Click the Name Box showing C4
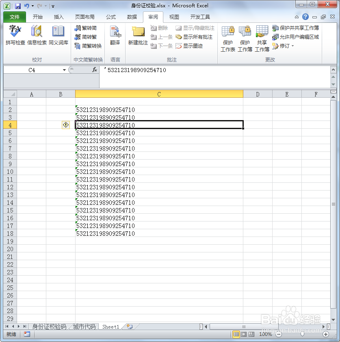 click(32, 70)
